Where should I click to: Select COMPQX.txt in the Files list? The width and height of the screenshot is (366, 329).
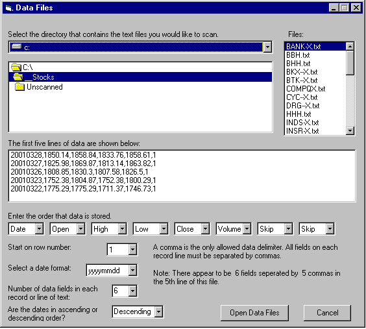[x=306, y=89]
